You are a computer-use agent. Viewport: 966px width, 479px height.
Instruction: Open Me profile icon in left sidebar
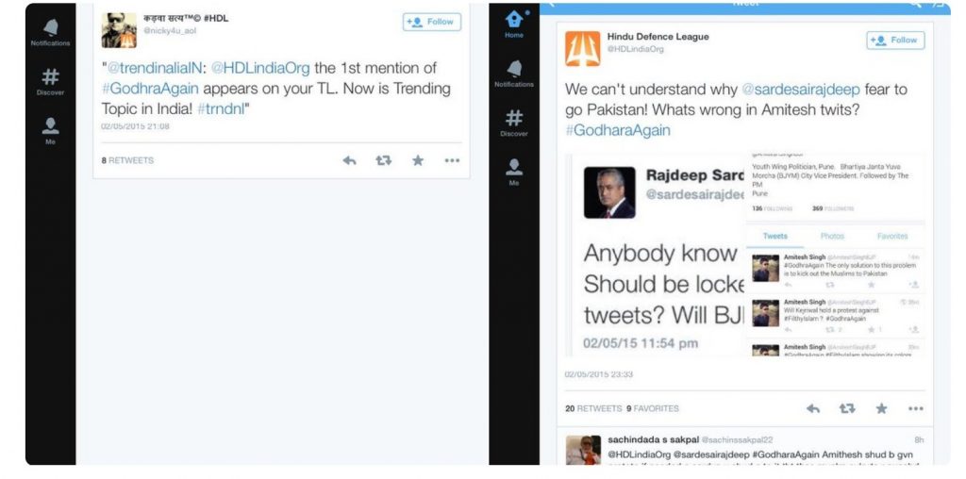[51, 130]
